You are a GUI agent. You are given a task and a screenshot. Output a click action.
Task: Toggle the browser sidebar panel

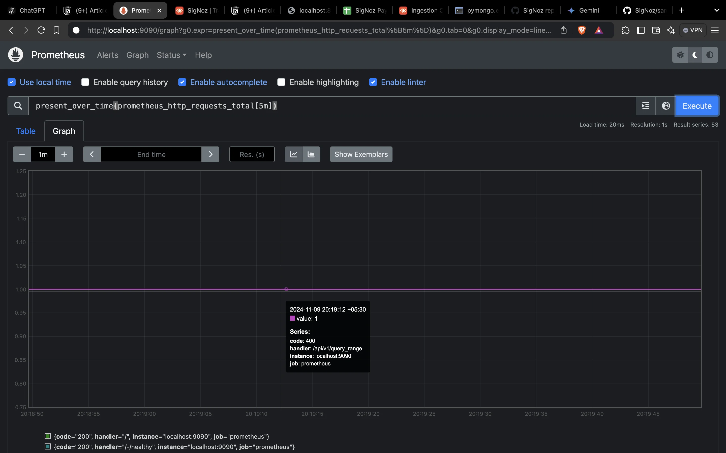(641, 30)
